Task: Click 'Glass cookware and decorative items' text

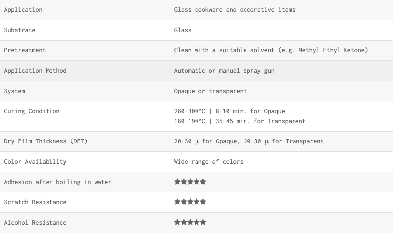Action: (x=235, y=10)
